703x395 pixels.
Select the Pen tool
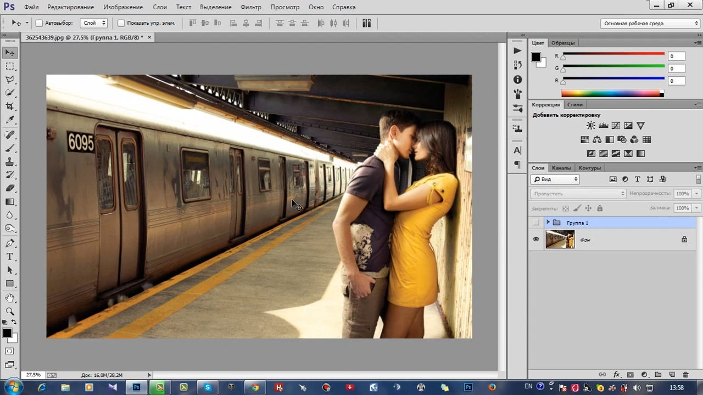pyautogui.click(x=10, y=244)
